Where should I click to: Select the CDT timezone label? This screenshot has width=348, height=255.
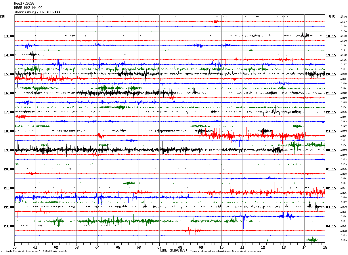[x=3, y=16]
